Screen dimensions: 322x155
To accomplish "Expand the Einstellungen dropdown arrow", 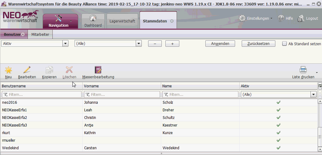I will tap(271, 19).
